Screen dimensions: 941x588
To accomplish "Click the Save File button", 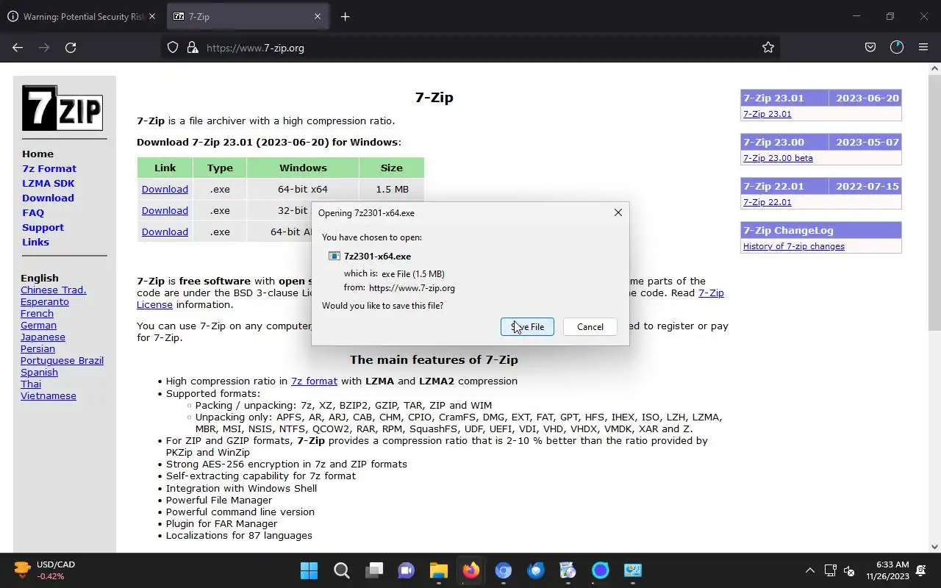I will [527, 327].
